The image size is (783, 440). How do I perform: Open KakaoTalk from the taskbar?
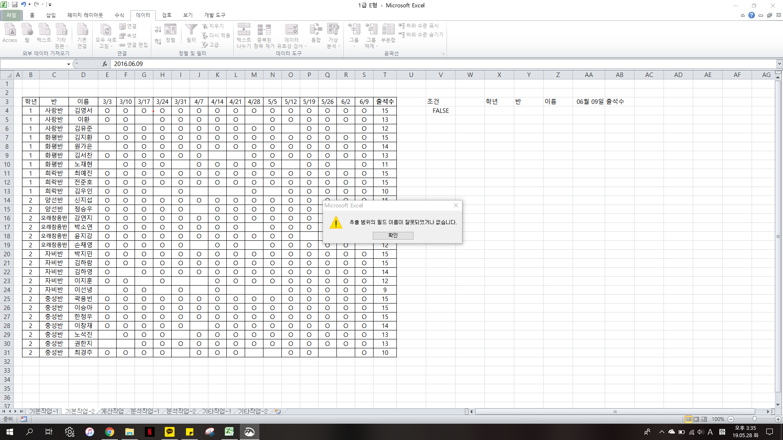(169, 432)
